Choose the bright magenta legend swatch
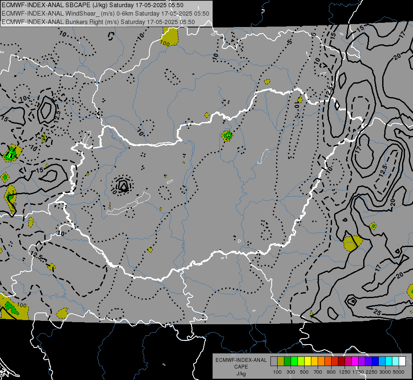 tap(355, 361)
